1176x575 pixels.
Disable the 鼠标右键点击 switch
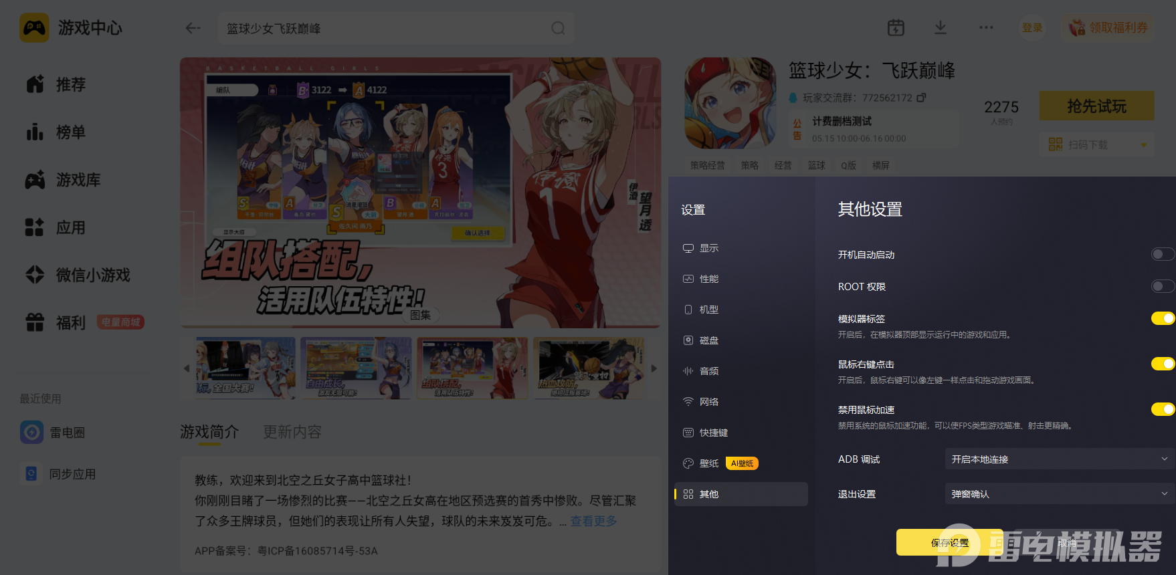tap(1163, 364)
